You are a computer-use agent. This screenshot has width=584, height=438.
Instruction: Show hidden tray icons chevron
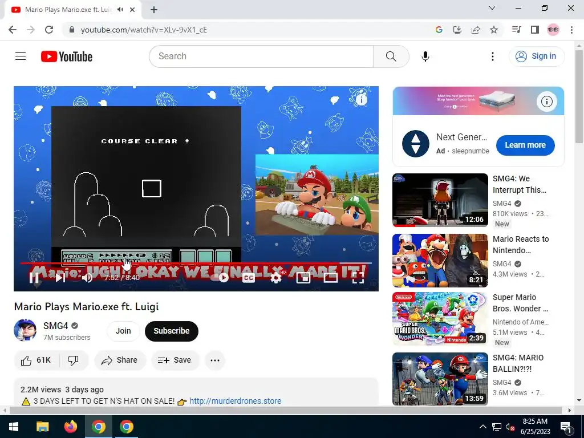pyautogui.click(x=482, y=427)
